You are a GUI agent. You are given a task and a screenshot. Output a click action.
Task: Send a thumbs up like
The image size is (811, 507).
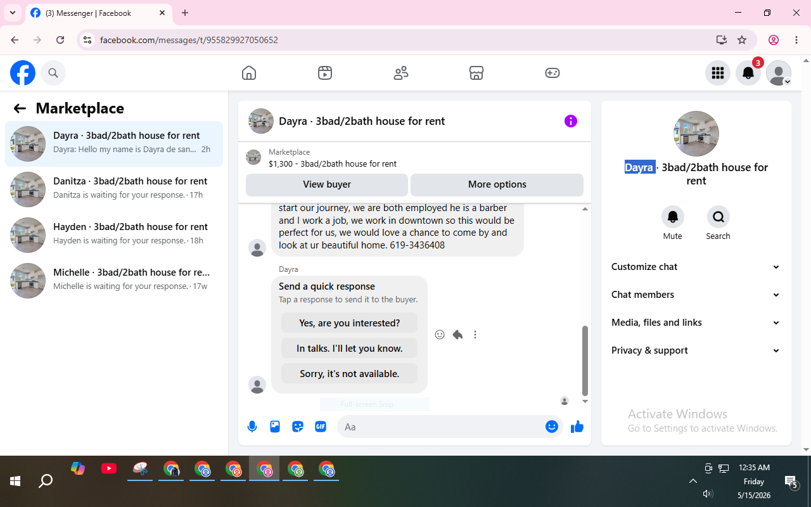click(577, 427)
